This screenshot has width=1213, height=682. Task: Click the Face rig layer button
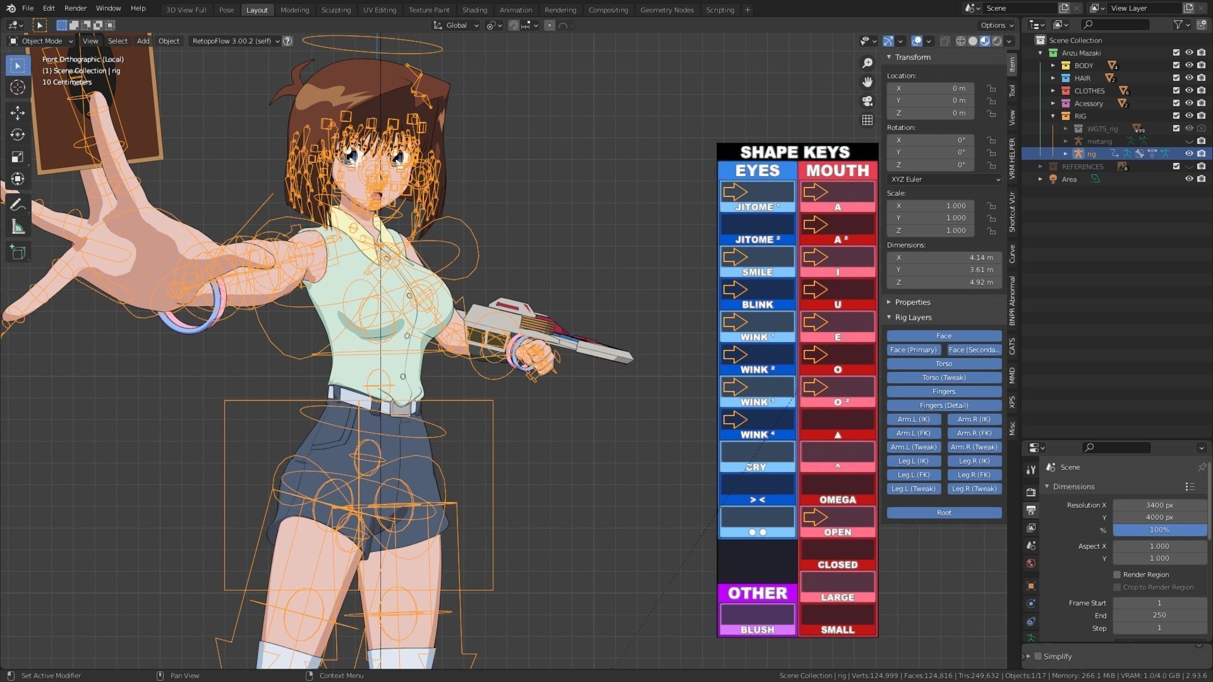pyautogui.click(x=944, y=336)
